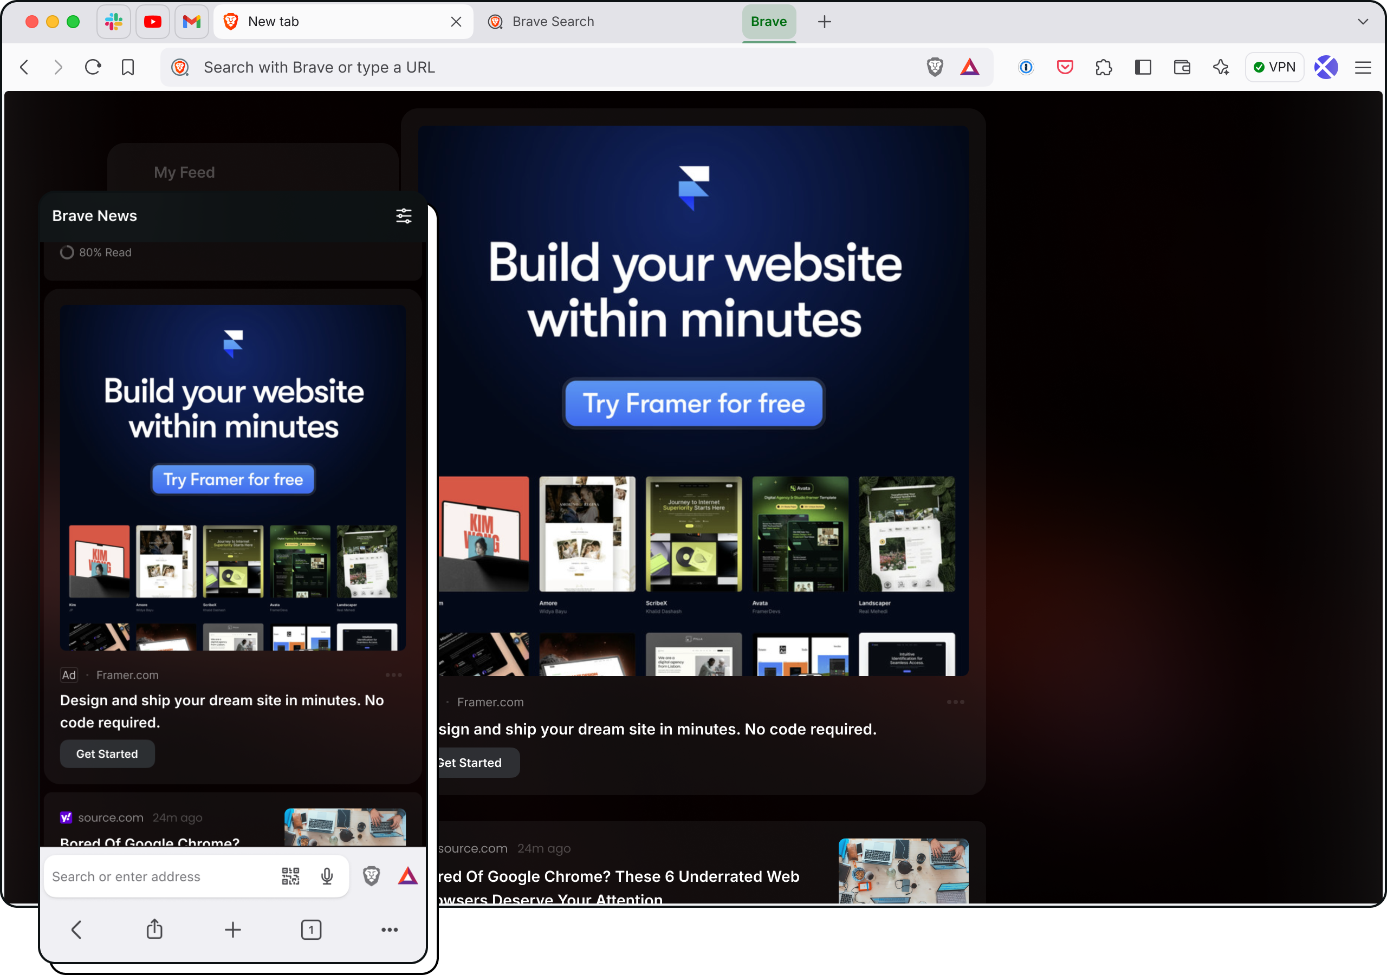Select the ScribeX template thumbnail in desktop ad

[693, 534]
